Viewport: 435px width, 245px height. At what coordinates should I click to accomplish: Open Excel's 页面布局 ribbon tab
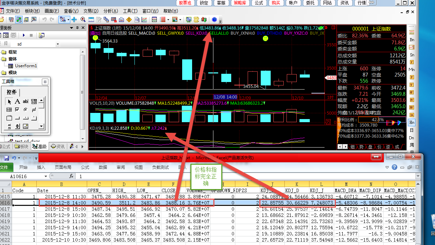63,167
